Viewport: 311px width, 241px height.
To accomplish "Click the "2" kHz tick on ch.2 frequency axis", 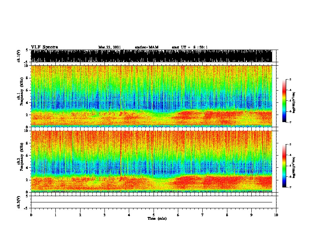I will 27,180.
